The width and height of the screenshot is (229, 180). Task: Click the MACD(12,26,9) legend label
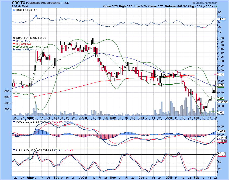coord(27,122)
